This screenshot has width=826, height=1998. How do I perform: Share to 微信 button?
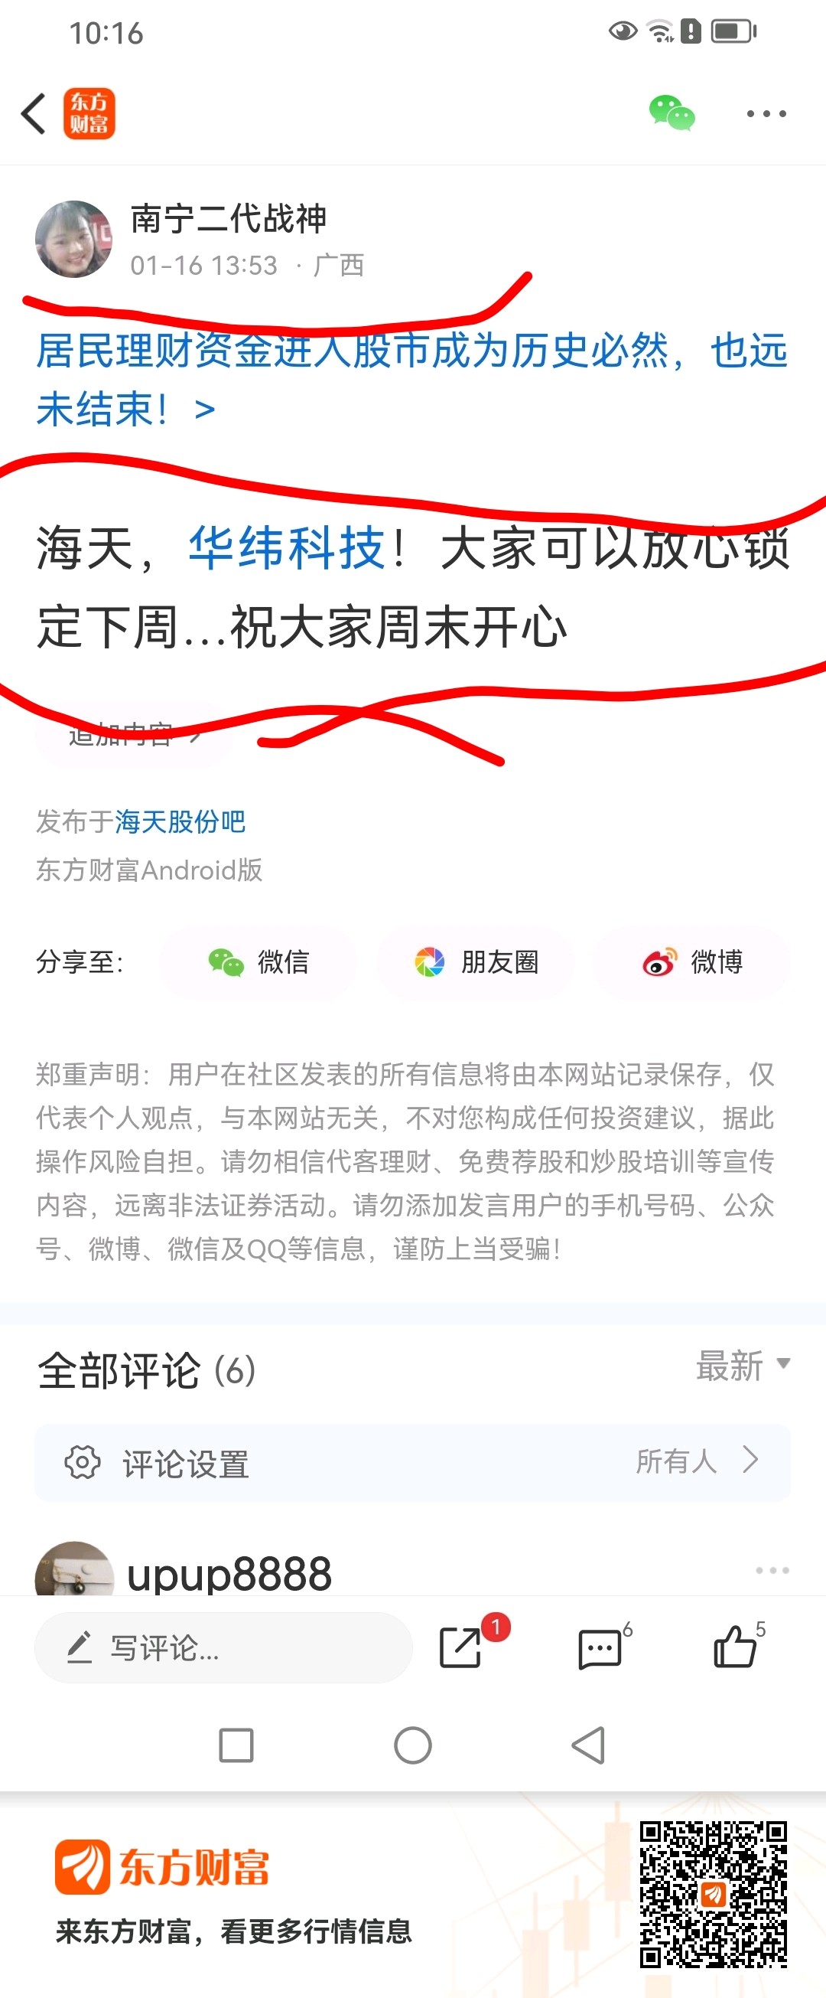coord(258,962)
